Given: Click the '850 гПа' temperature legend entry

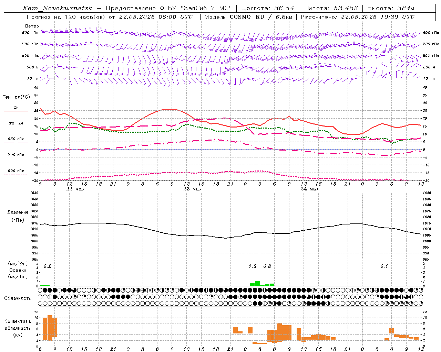Looking at the screenshot, I should coord(16,139).
